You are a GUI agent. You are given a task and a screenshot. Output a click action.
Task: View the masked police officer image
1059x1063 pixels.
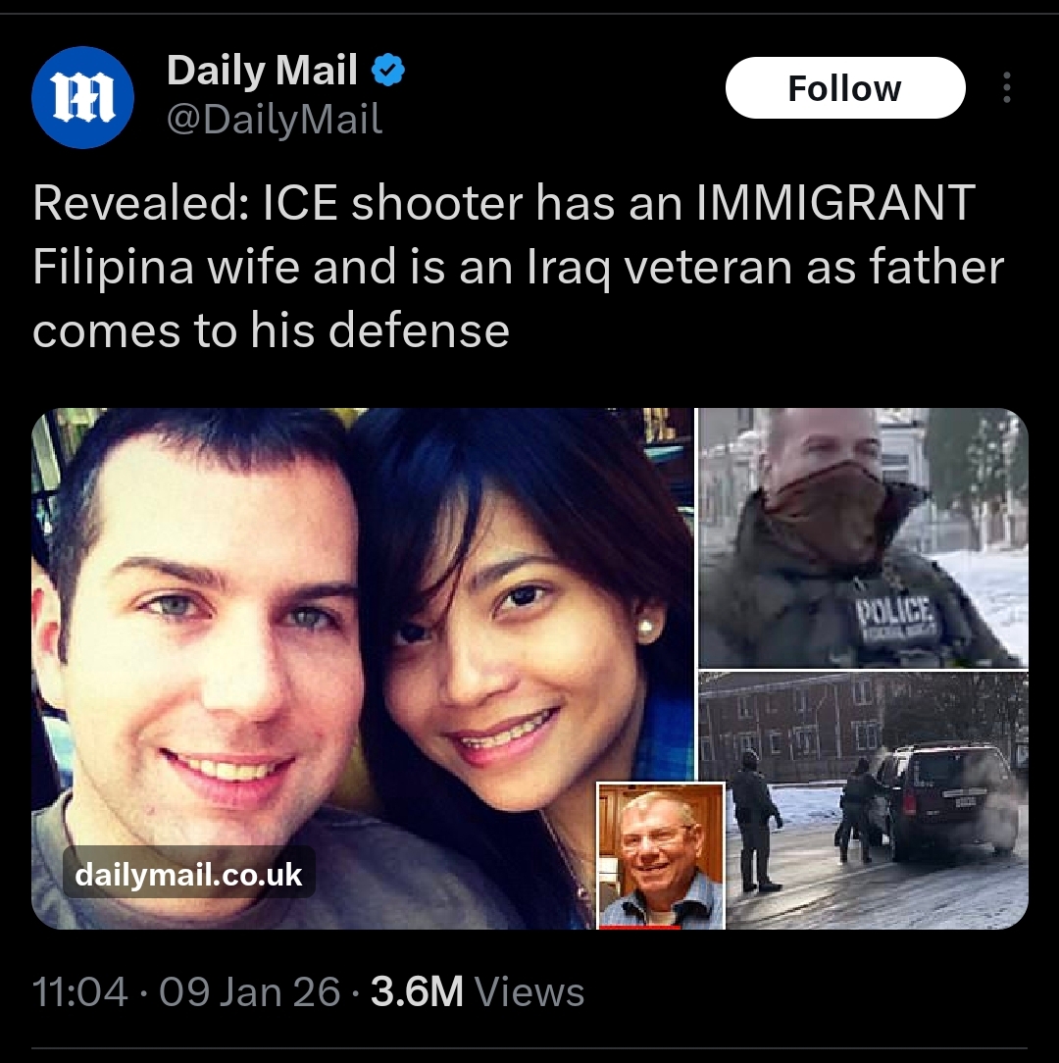[x=863, y=537]
